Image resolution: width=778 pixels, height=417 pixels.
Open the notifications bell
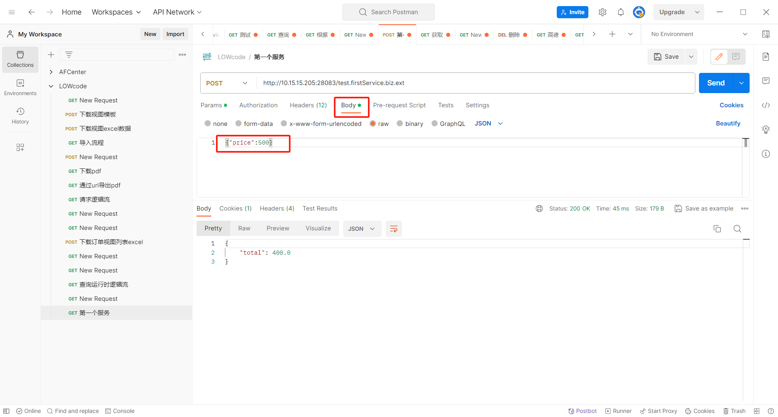620,12
